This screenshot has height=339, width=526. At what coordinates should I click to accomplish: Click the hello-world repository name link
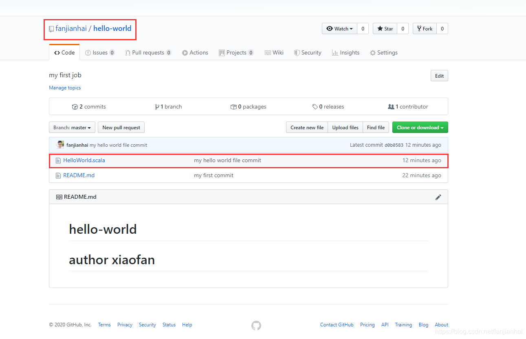click(112, 28)
